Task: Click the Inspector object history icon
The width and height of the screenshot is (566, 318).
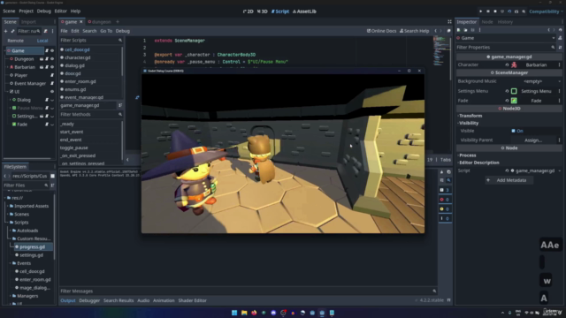Action: [560, 30]
